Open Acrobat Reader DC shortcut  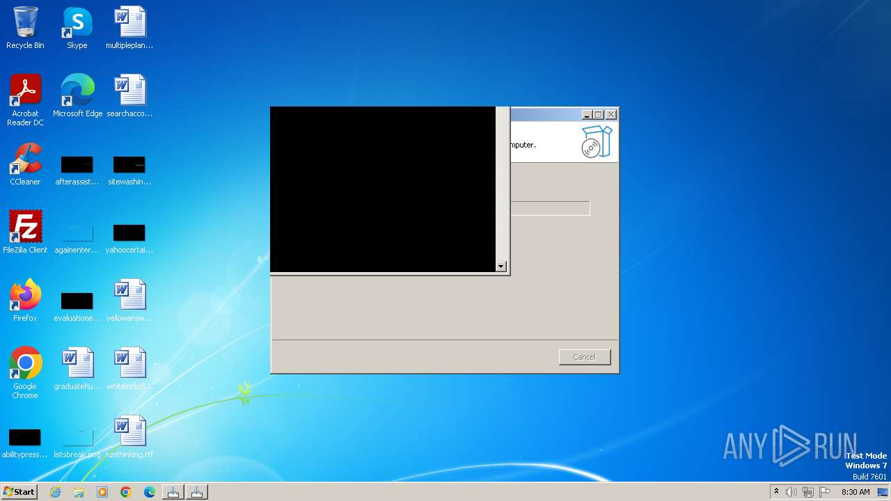[25, 100]
